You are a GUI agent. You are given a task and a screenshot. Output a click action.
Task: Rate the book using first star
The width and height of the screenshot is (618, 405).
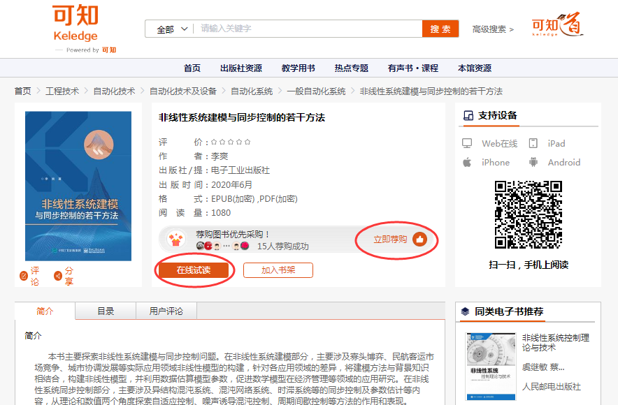pos(214,142)
